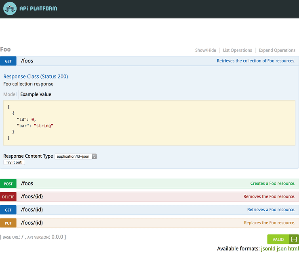The width and height of the screenshot is (299, 254).
Task: Collapse the GET /foos operation badge
Action: [8, 61]
